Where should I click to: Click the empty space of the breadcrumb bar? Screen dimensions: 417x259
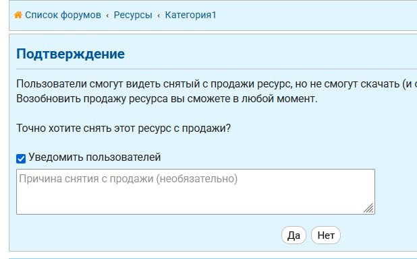tap(316, 15)
